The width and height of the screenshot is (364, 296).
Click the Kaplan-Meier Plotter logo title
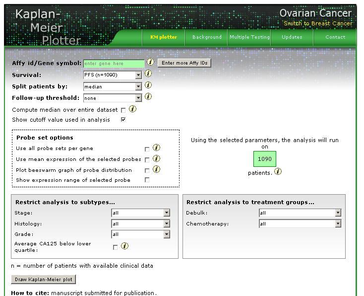[x=48, y=27]
